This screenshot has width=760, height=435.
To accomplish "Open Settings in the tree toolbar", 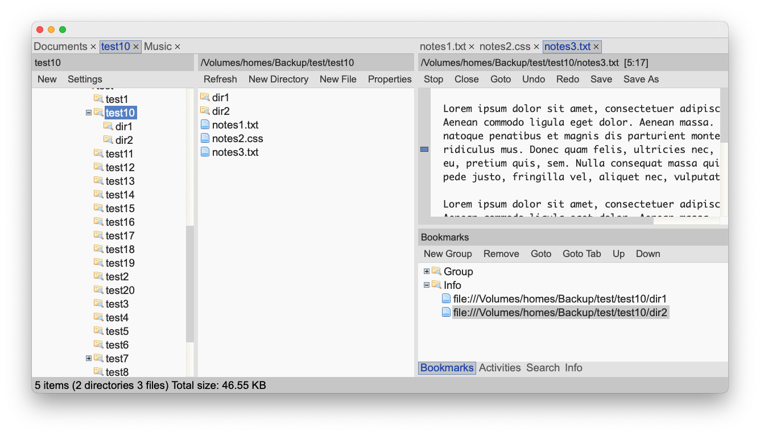I will pos(85,79).
